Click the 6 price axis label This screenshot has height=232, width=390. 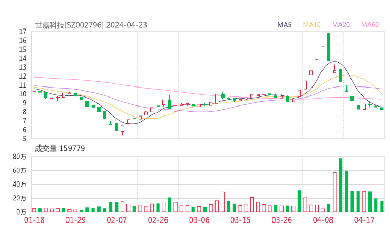pos(24,130)
